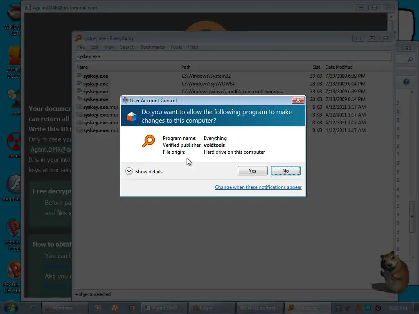Click the UAC shield icon in dialog header
Screen dimensions: 419x314
point(131,117)
